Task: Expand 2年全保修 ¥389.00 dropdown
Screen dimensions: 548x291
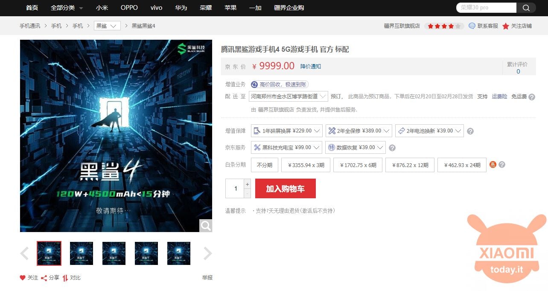Action: click(359, 131)
